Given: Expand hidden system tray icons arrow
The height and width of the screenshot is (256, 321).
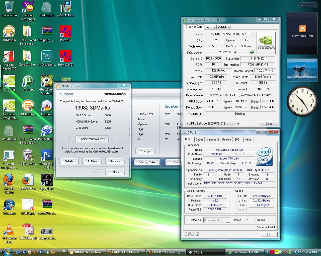Looking at the screenshot, I should (x=267, y=252).
